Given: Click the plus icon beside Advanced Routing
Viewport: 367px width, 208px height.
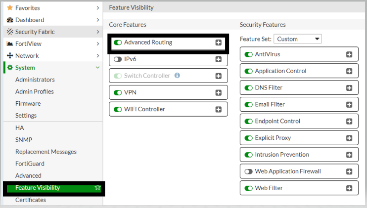Looking at the screenshot, I should 219,42.
